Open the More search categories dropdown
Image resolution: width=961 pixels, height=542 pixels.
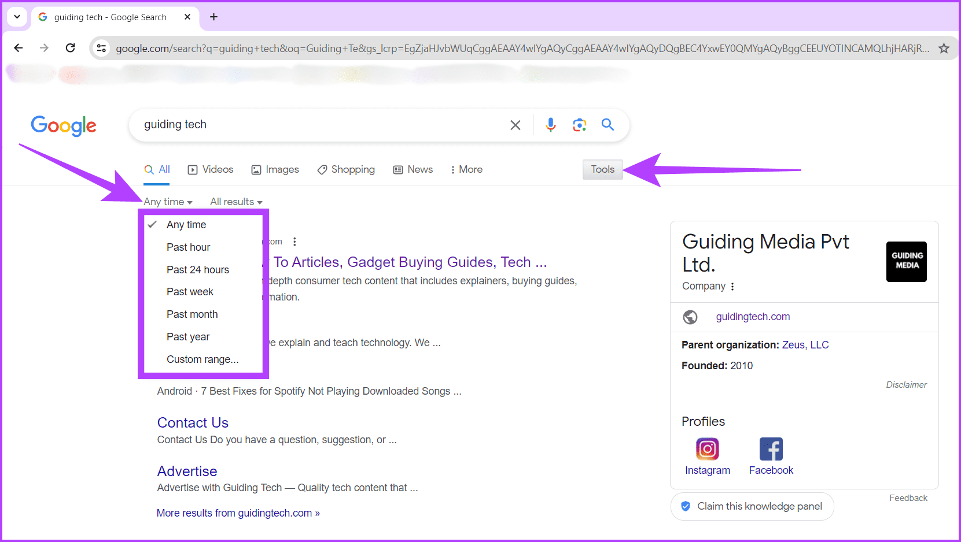click(466, 169)
